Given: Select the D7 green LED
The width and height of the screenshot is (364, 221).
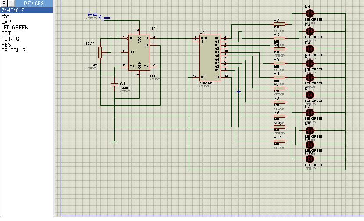Looking at the screenshot, I should tap(310, 113).
